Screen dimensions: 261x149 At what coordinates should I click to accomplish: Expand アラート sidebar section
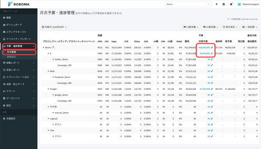(x=19, y=91)
